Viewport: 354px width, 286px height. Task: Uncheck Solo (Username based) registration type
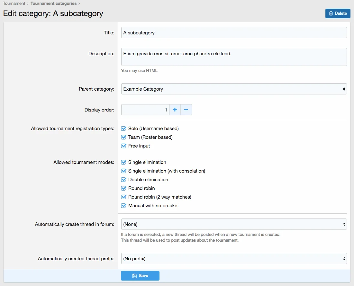pos(124,129)
